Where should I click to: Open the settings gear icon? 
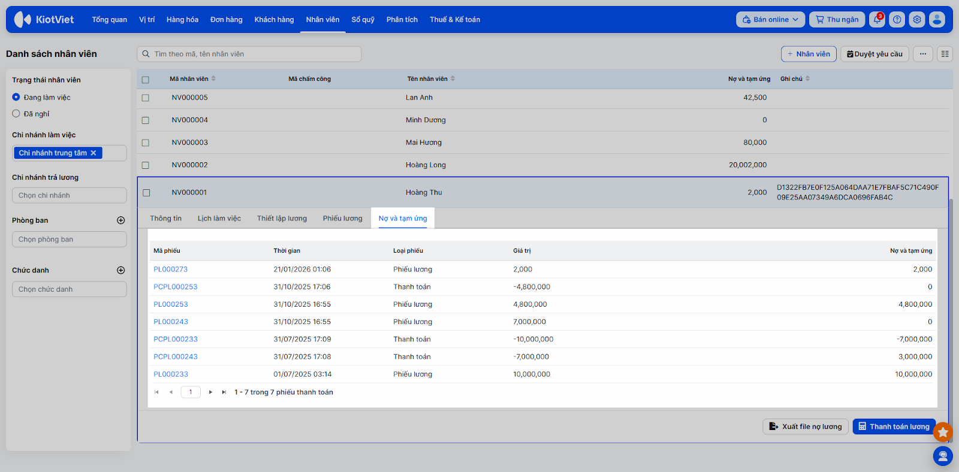coord(917,20)
